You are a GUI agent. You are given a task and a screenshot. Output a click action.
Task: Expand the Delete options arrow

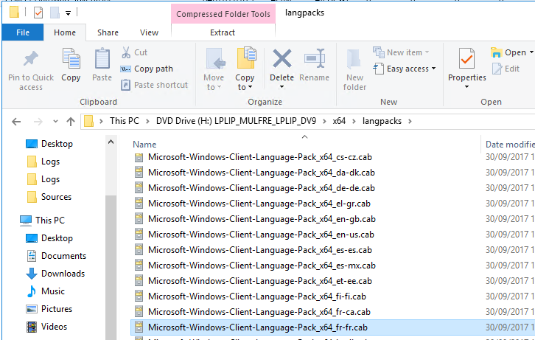(282, 87)
